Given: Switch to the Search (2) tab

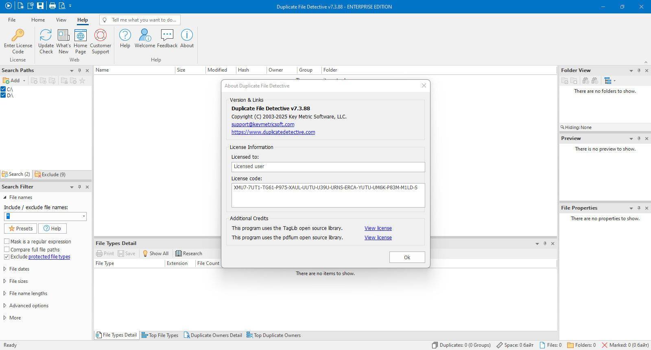Looking at the screenshot, I should coord(16,174).
